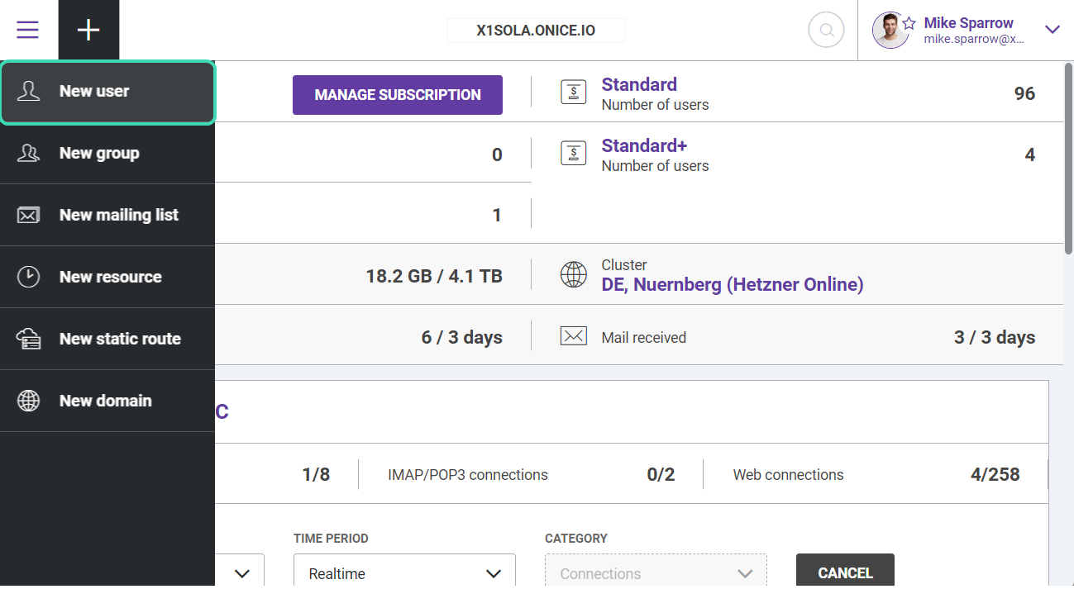Click the star next to Mike Sparrow
The height and width of the screenshot is (589, 1074).
click(x=909, y=23)
